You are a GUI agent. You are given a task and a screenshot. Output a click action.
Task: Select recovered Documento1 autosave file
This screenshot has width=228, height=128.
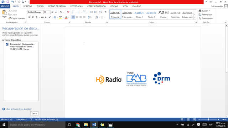tap(21, 47)
